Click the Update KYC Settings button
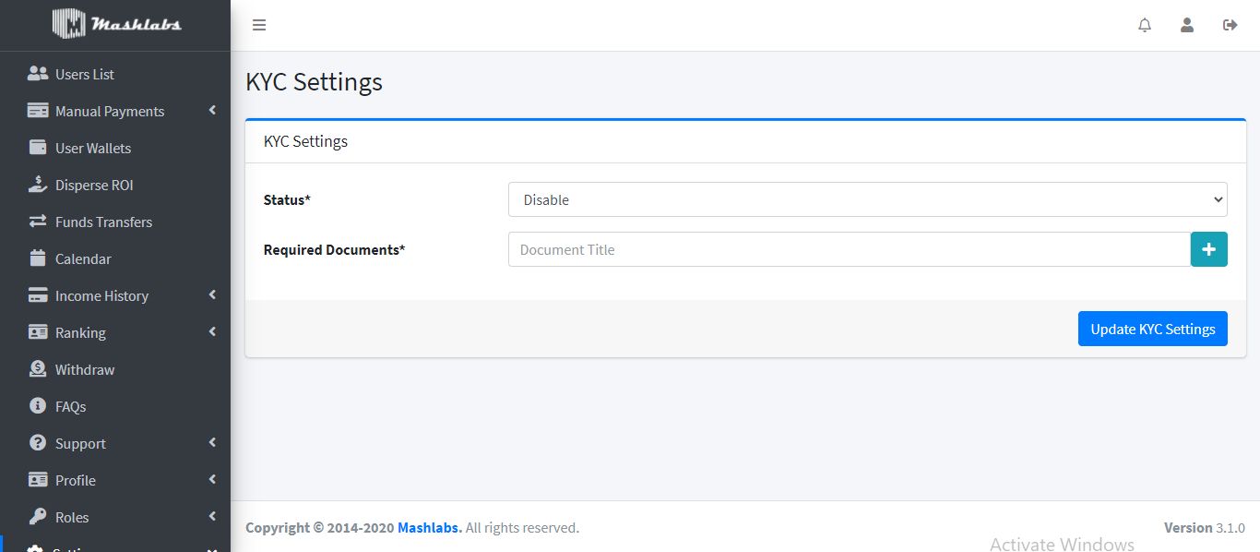1260x552 pixels. click(1152, 329)
